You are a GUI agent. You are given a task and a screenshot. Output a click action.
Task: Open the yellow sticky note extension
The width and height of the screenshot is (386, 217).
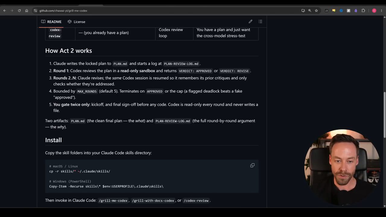click(x=334, y=11)
